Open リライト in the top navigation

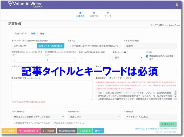(108, 14)
